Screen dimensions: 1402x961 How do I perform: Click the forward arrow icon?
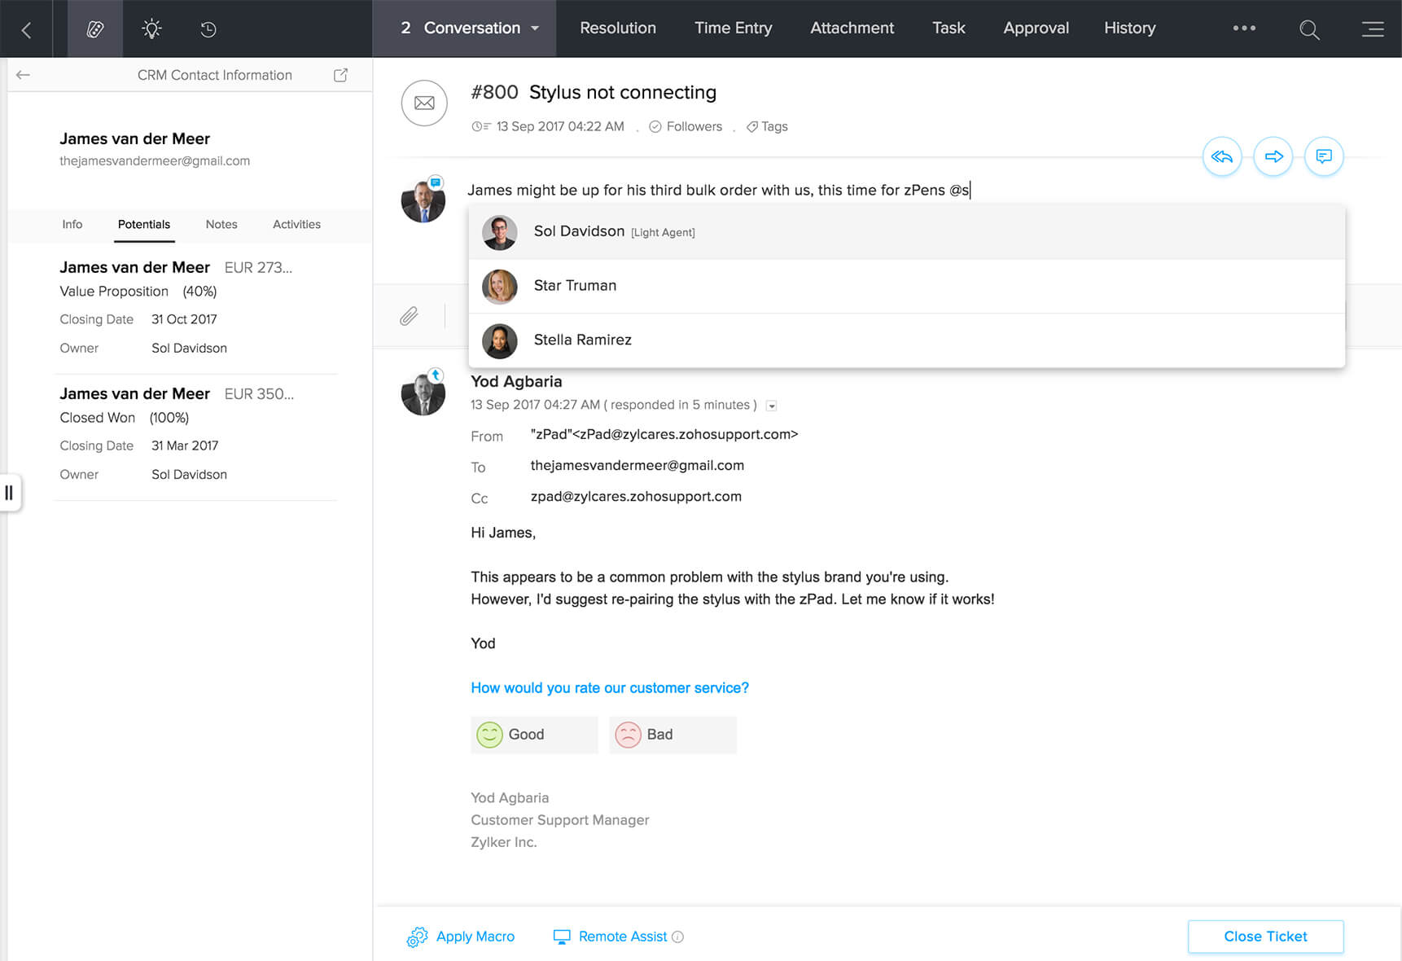(x=1273, y=156)
